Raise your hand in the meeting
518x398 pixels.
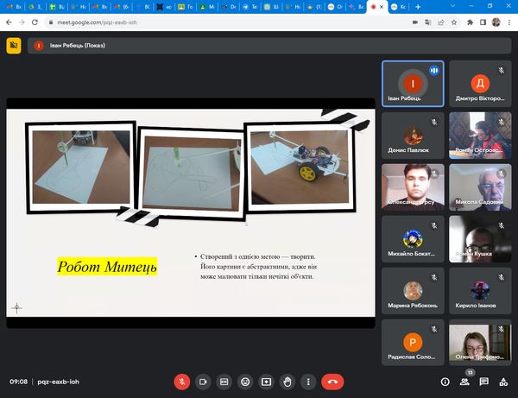287,381
